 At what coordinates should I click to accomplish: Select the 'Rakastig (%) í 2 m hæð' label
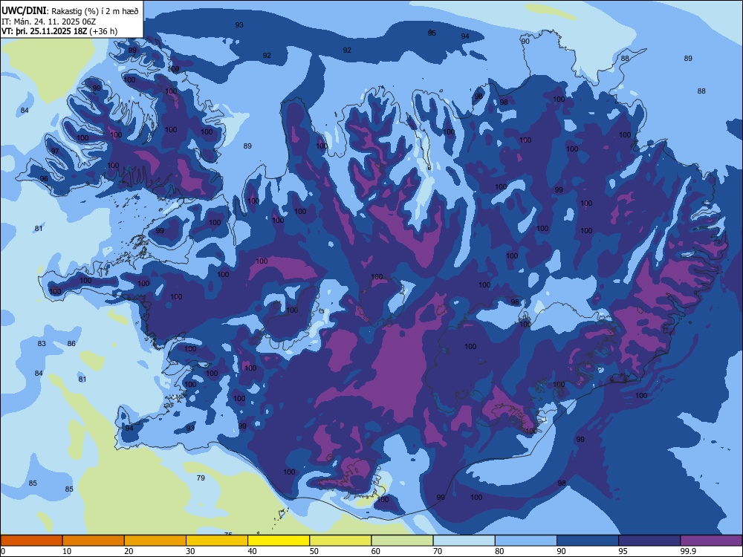(95, 11)
